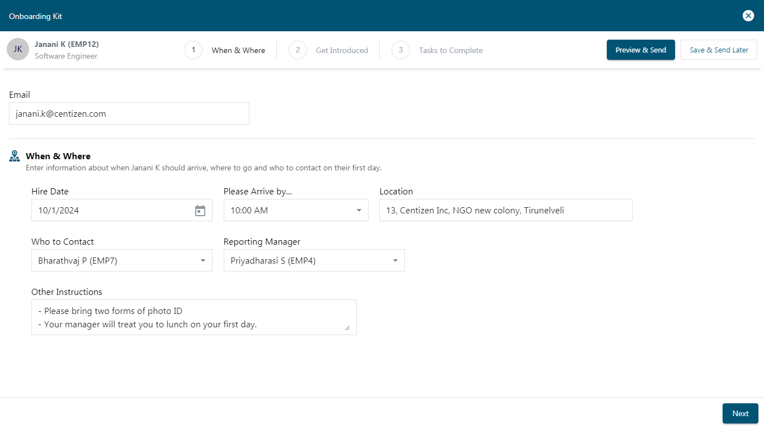
Task: Click the When & Where location pin icon
Action: [x=15, y=156]
